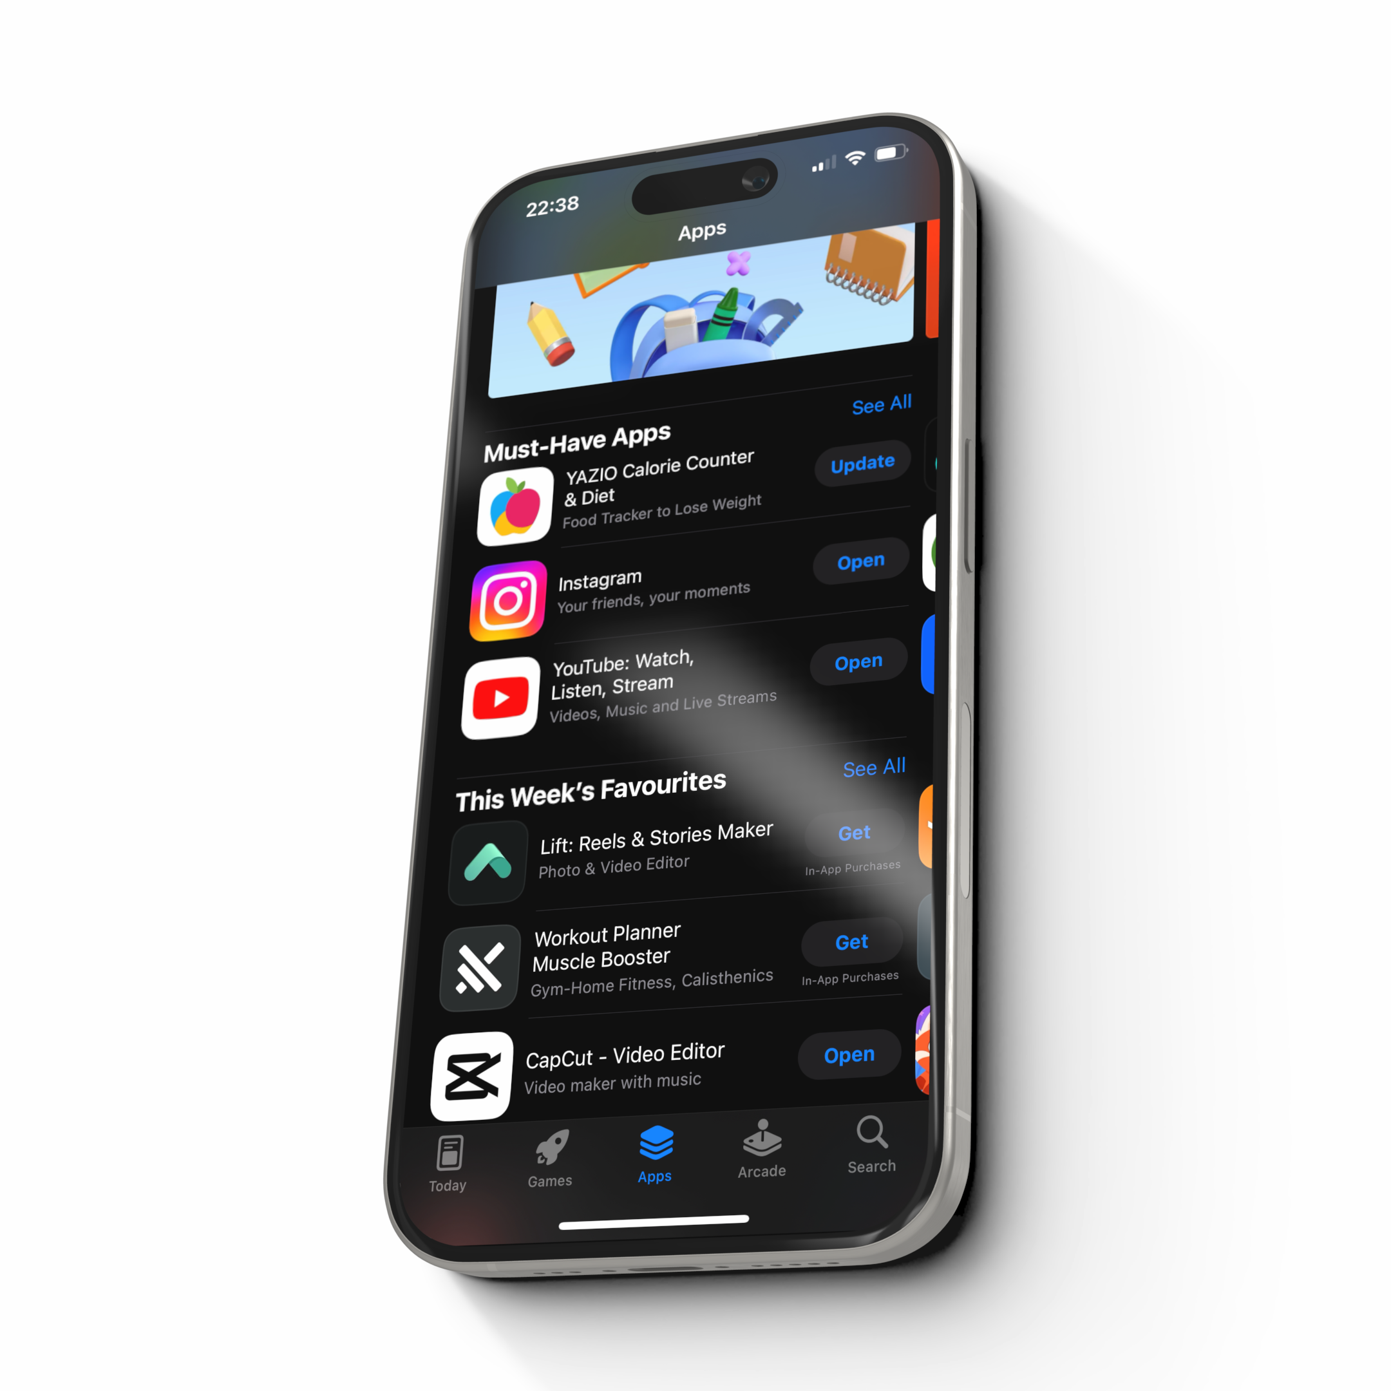Tap Get button for Workout Planner

[852, 940]
